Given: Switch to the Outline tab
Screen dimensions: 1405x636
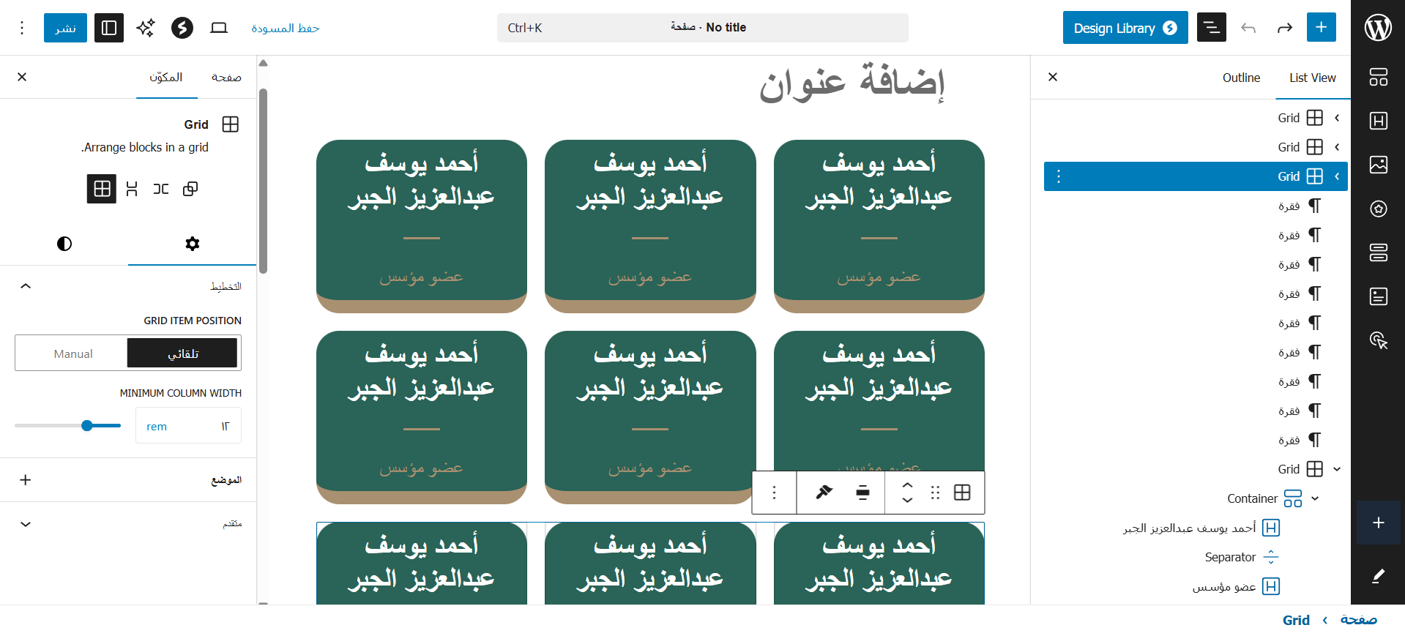Looking at the screenshot, I should coord(1241,78).
